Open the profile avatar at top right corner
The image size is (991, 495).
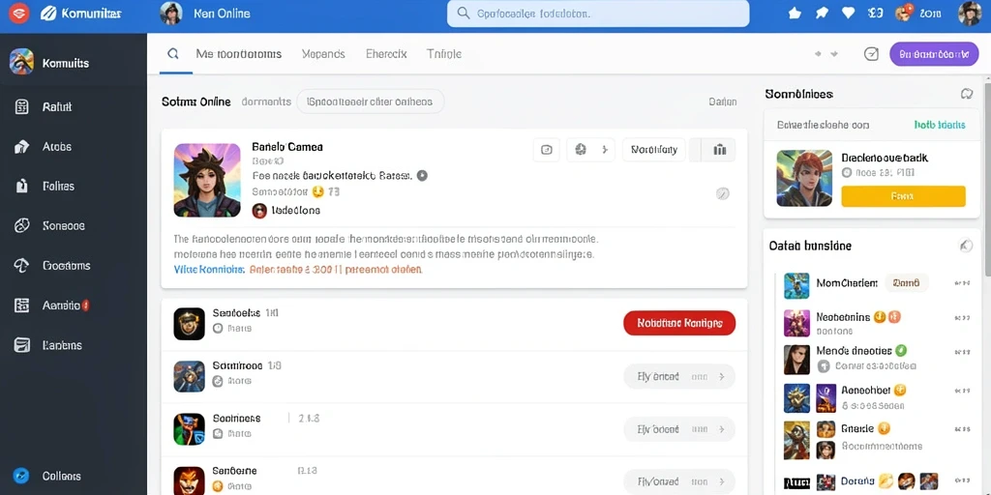click(970, 14)
